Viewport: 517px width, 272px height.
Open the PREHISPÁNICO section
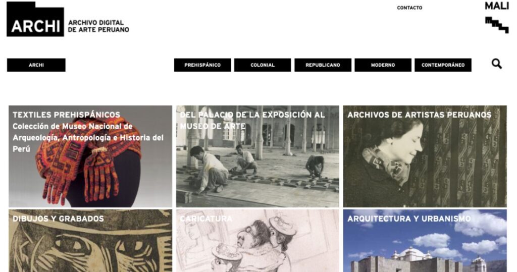coord(202,65)
